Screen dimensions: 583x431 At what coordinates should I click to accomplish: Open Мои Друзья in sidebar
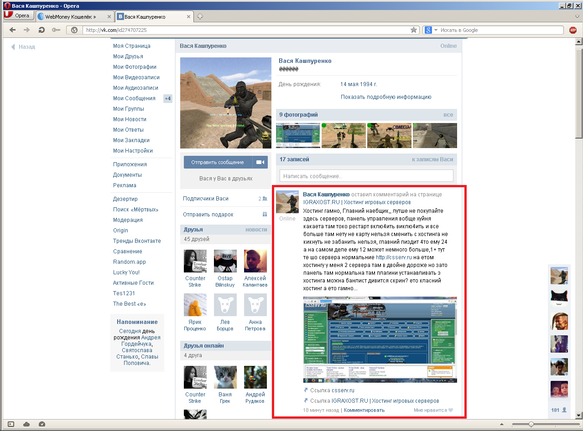pyautogui.click(x=128, y=56)
